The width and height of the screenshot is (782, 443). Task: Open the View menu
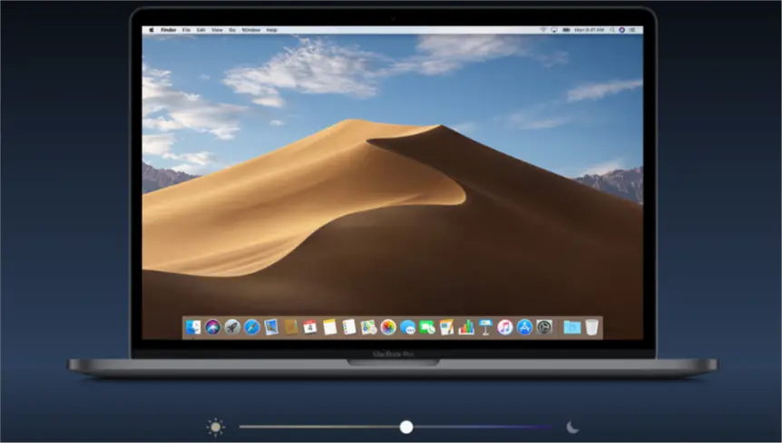pyautogui.click(x=217, y=30)
